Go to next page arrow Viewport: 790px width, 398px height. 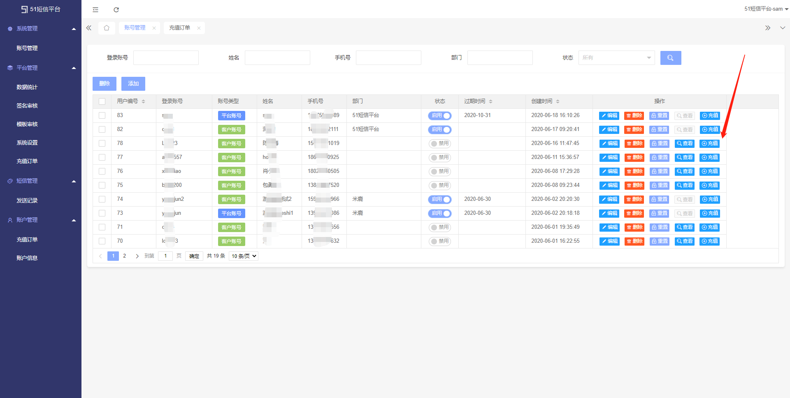pyautogui.click(x=137, y=256)
